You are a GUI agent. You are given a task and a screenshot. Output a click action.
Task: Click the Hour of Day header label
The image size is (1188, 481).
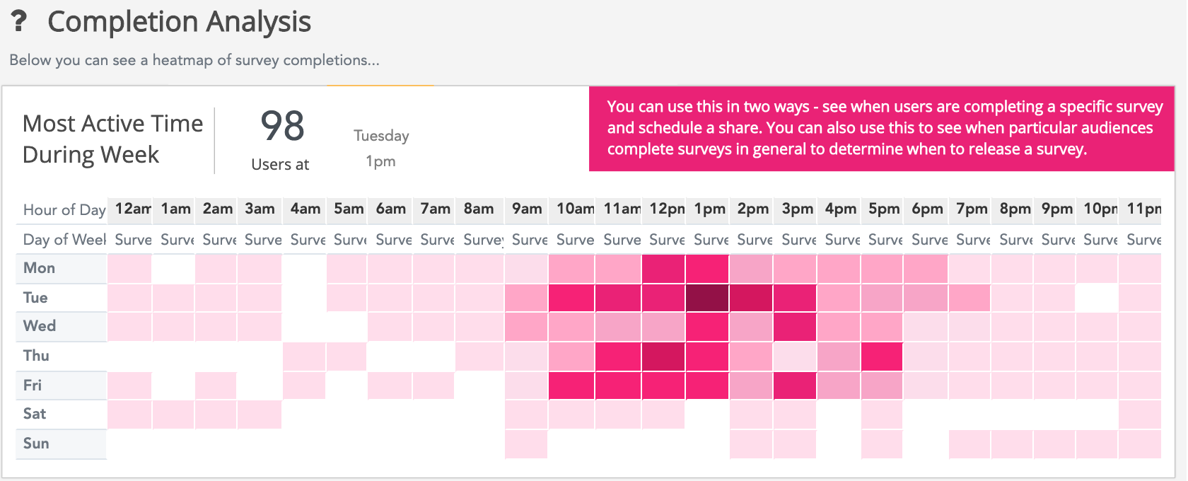64,210
